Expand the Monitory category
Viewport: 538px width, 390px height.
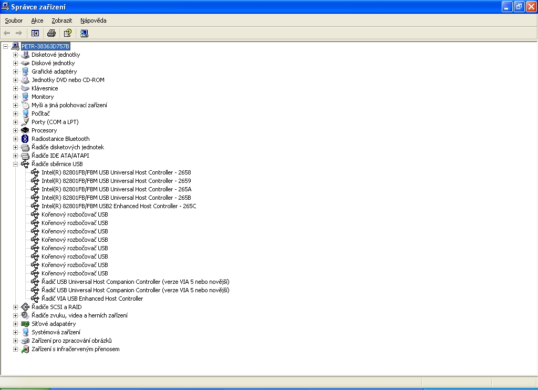15,97
